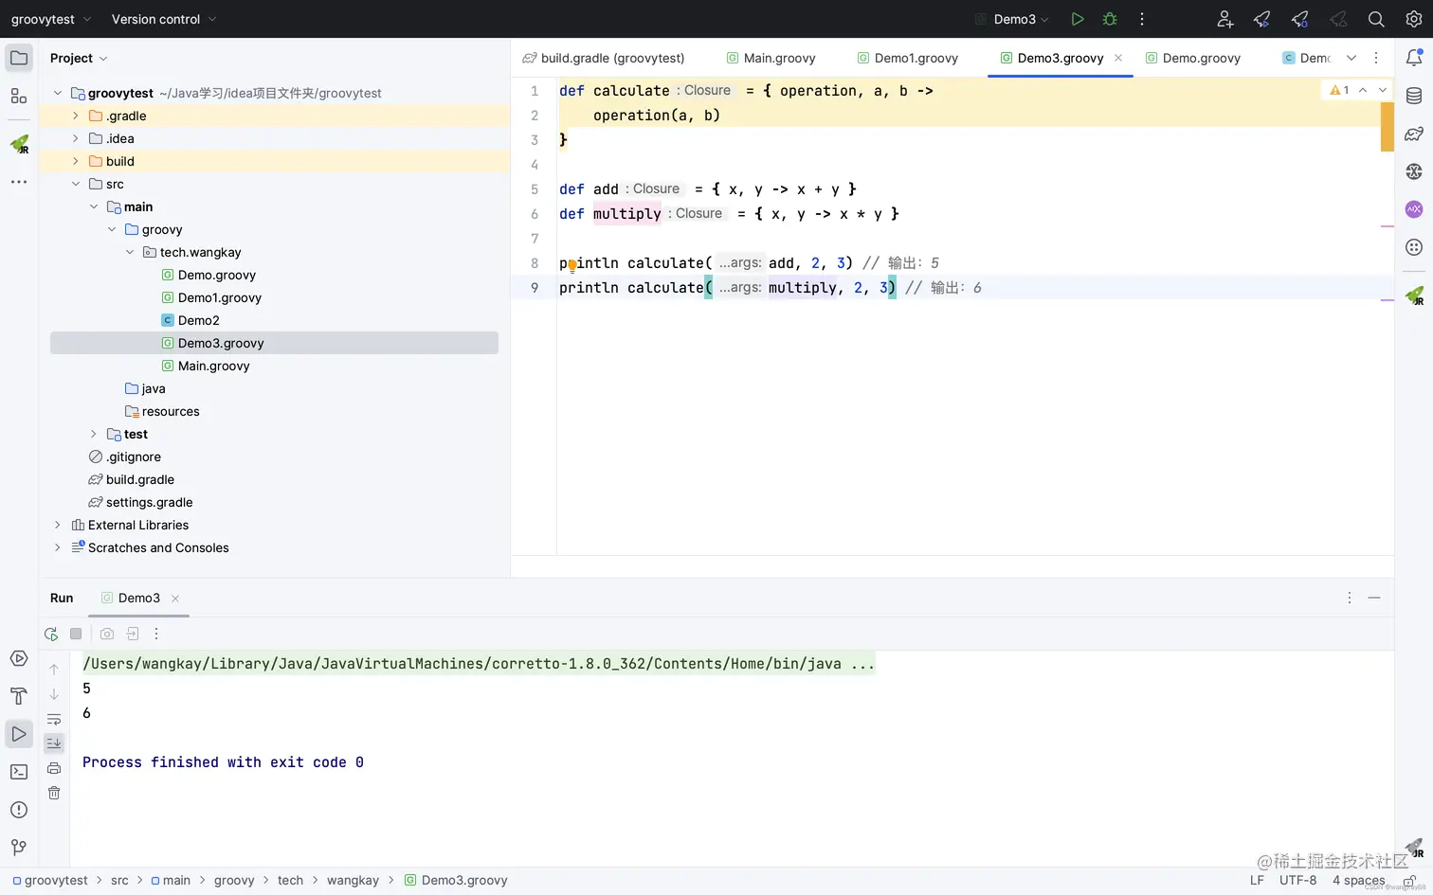Open the Gradle tool window
Viewport: 1433px width, 895px height.
[1414, 134]
